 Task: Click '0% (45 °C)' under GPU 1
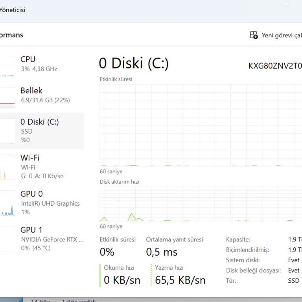36,248
